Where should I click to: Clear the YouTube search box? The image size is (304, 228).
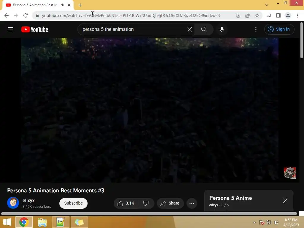click(x=190, y=29)
